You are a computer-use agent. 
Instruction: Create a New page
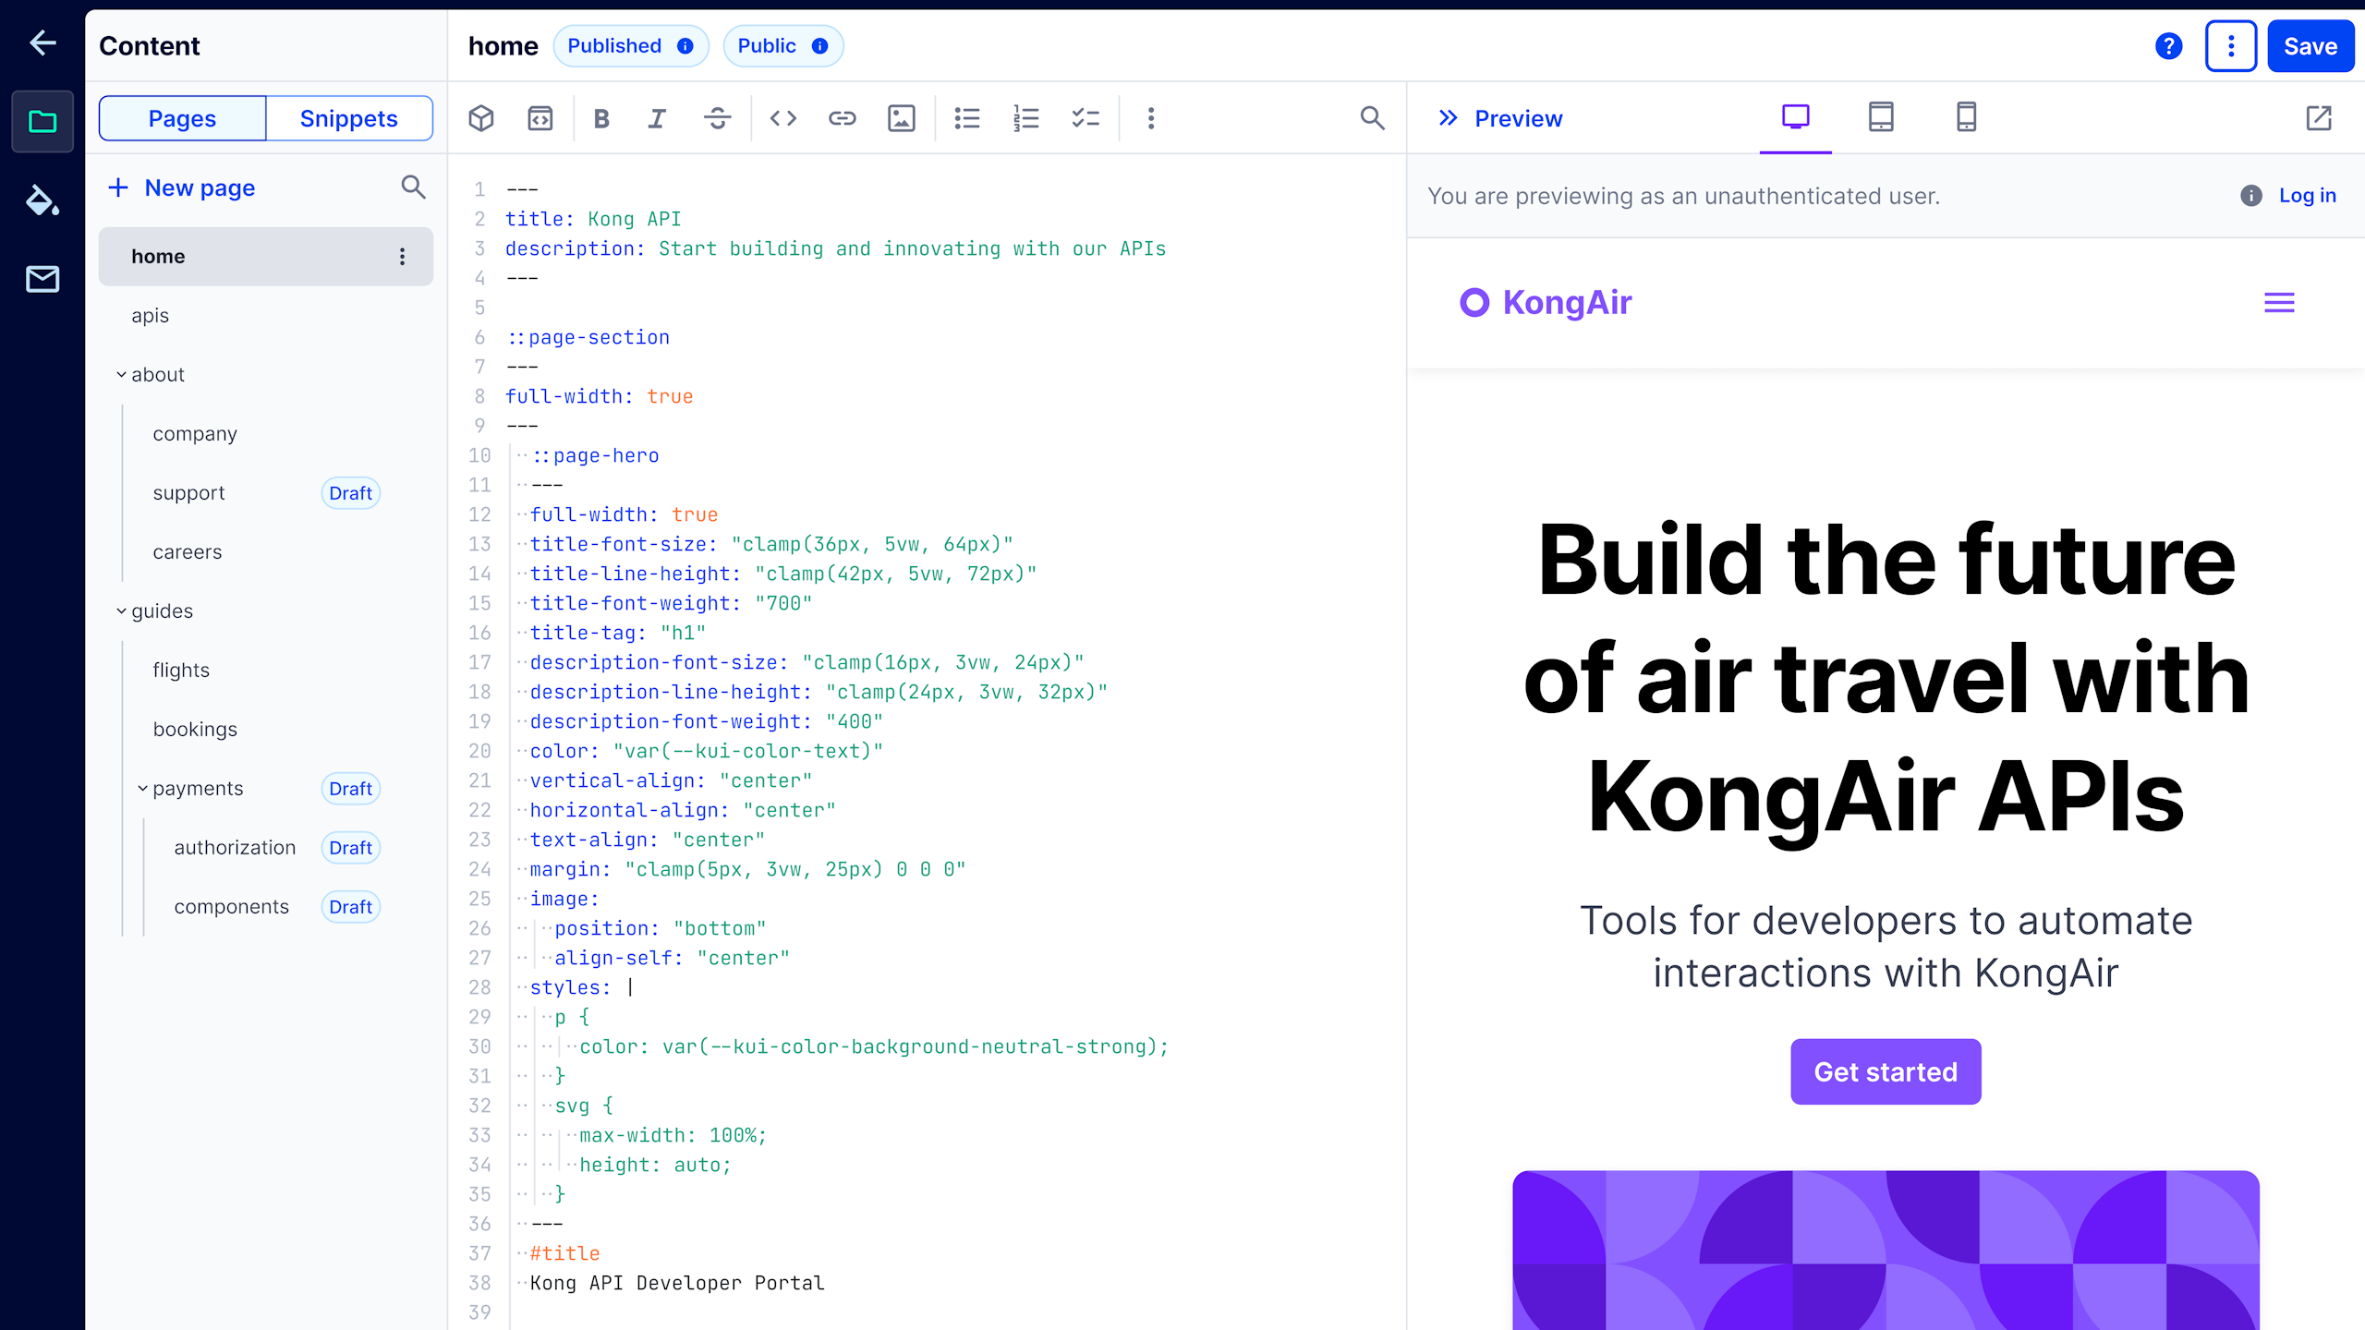click(x=181, y=187)
